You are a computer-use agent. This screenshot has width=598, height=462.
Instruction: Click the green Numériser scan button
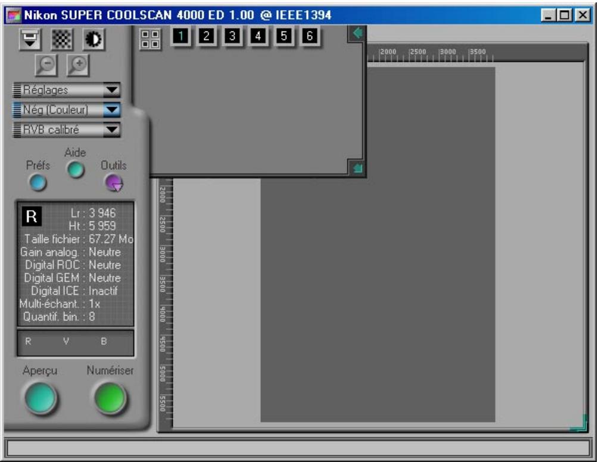110,398
